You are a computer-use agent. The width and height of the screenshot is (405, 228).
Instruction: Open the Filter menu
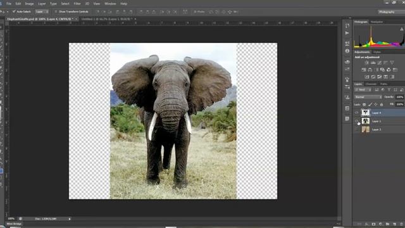(77, 4)
